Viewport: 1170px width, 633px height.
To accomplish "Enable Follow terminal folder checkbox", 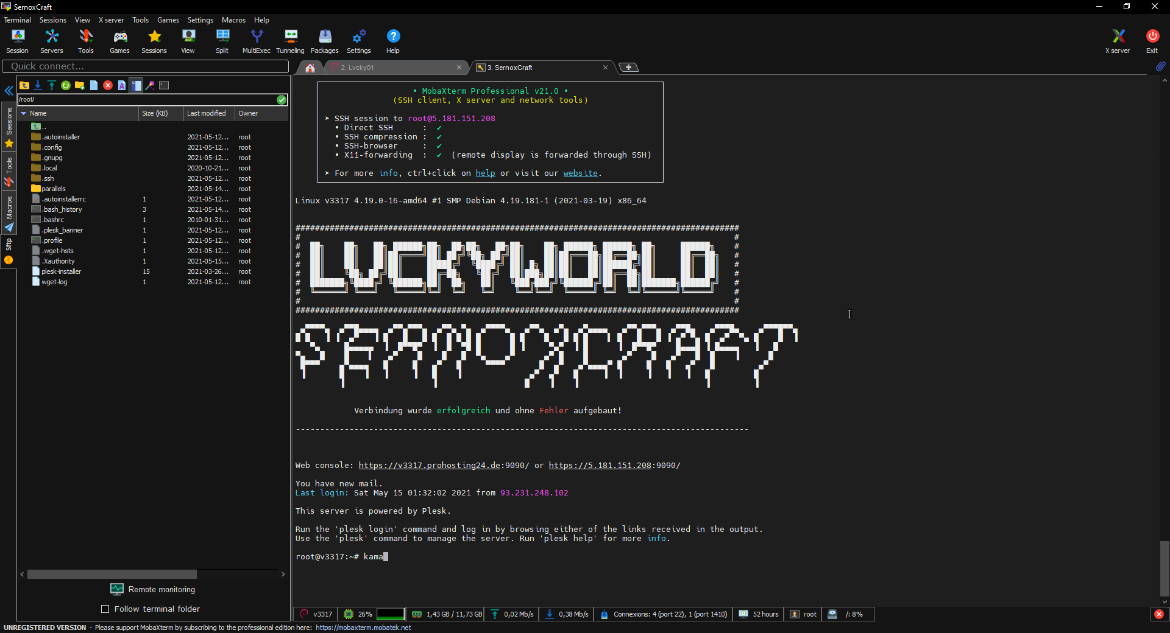I will tap(105, 609).
